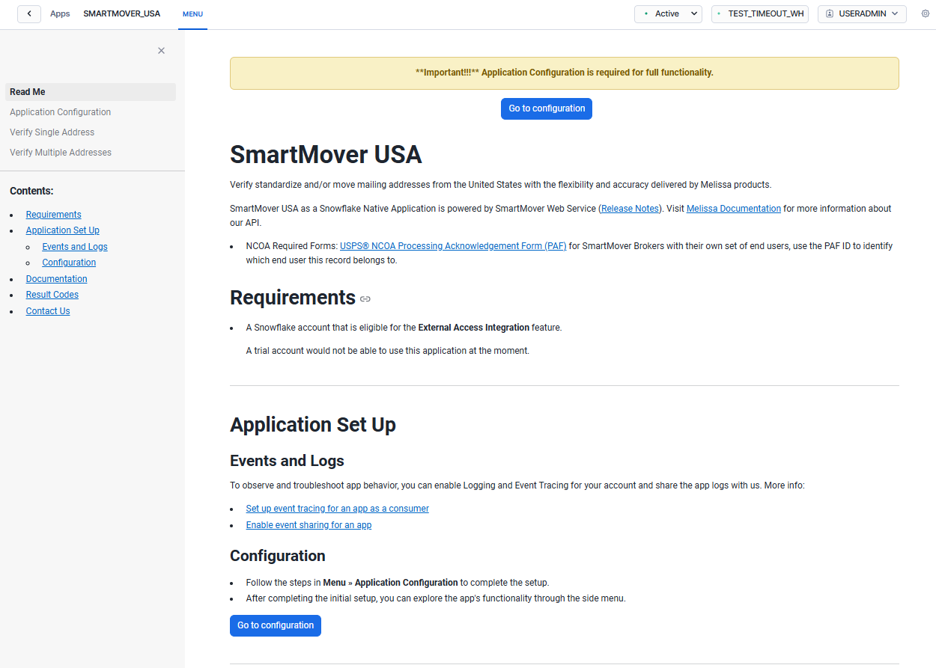Open the Melissa Documentation link
This screenshot has width=936, height=668.
pyautogui.click(x=734, y=209)
